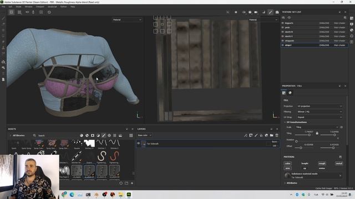Open the Scale dropdown showing Tiling
The height and width of the screenshot is (199, 355).
coord(317,127)
